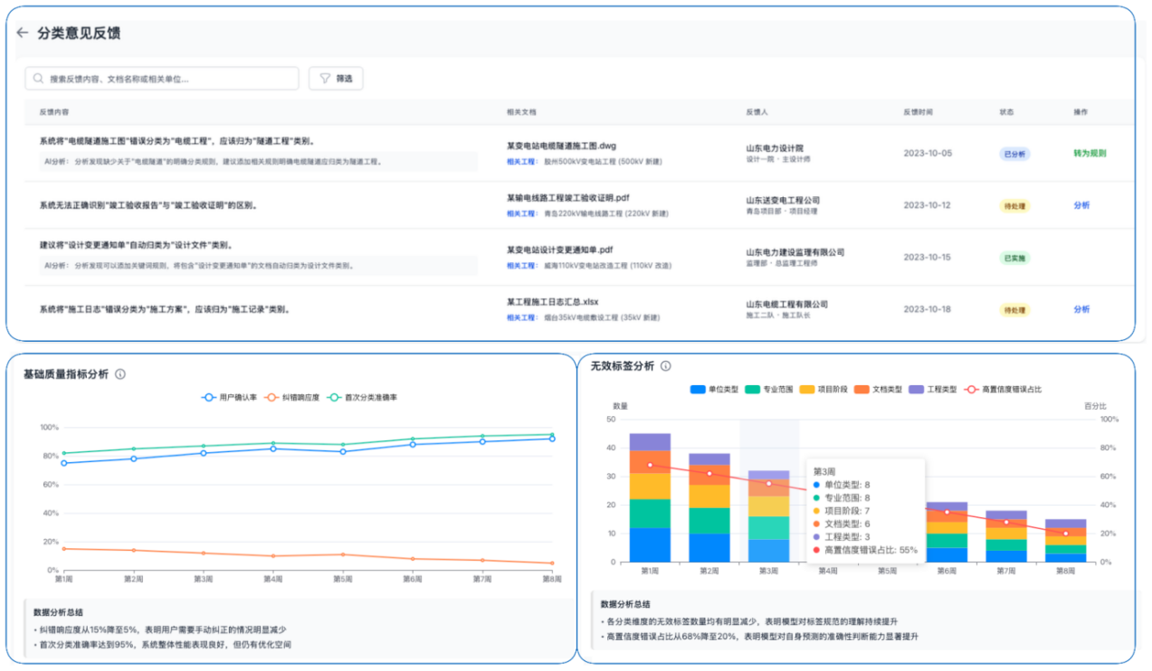Toggle the 用户确认率 legend series
Image resolution: width=1152 pixels, height=671 pixels.
pyautogui.click(x=232, y=397)
